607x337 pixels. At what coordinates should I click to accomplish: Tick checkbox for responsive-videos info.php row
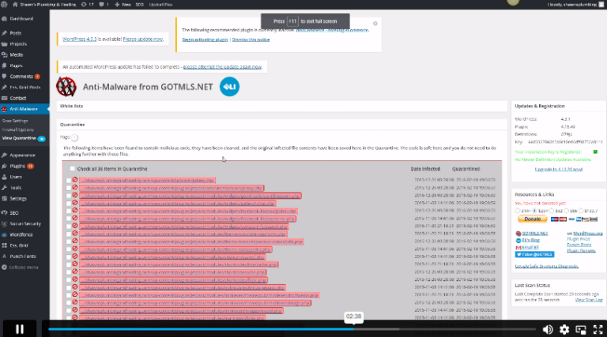point(69,242)
